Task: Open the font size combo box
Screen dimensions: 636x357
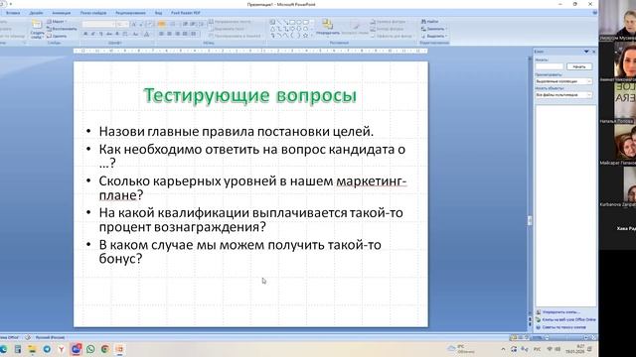Action: pos(122,24)
